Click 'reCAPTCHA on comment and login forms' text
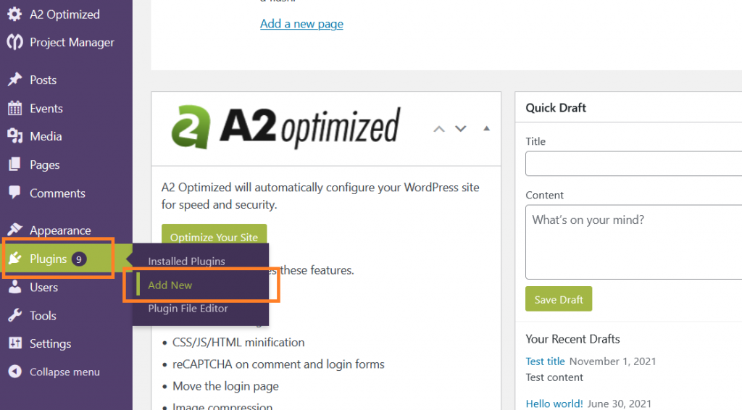The image size is (742, 410). (x=278, y=364)
